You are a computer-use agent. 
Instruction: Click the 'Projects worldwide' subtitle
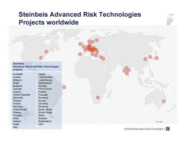(49, 22)
